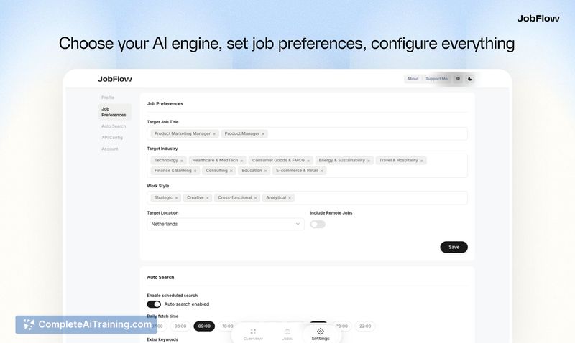
Task: Go to Jobs in the bottom navigation
Action: 287,334
